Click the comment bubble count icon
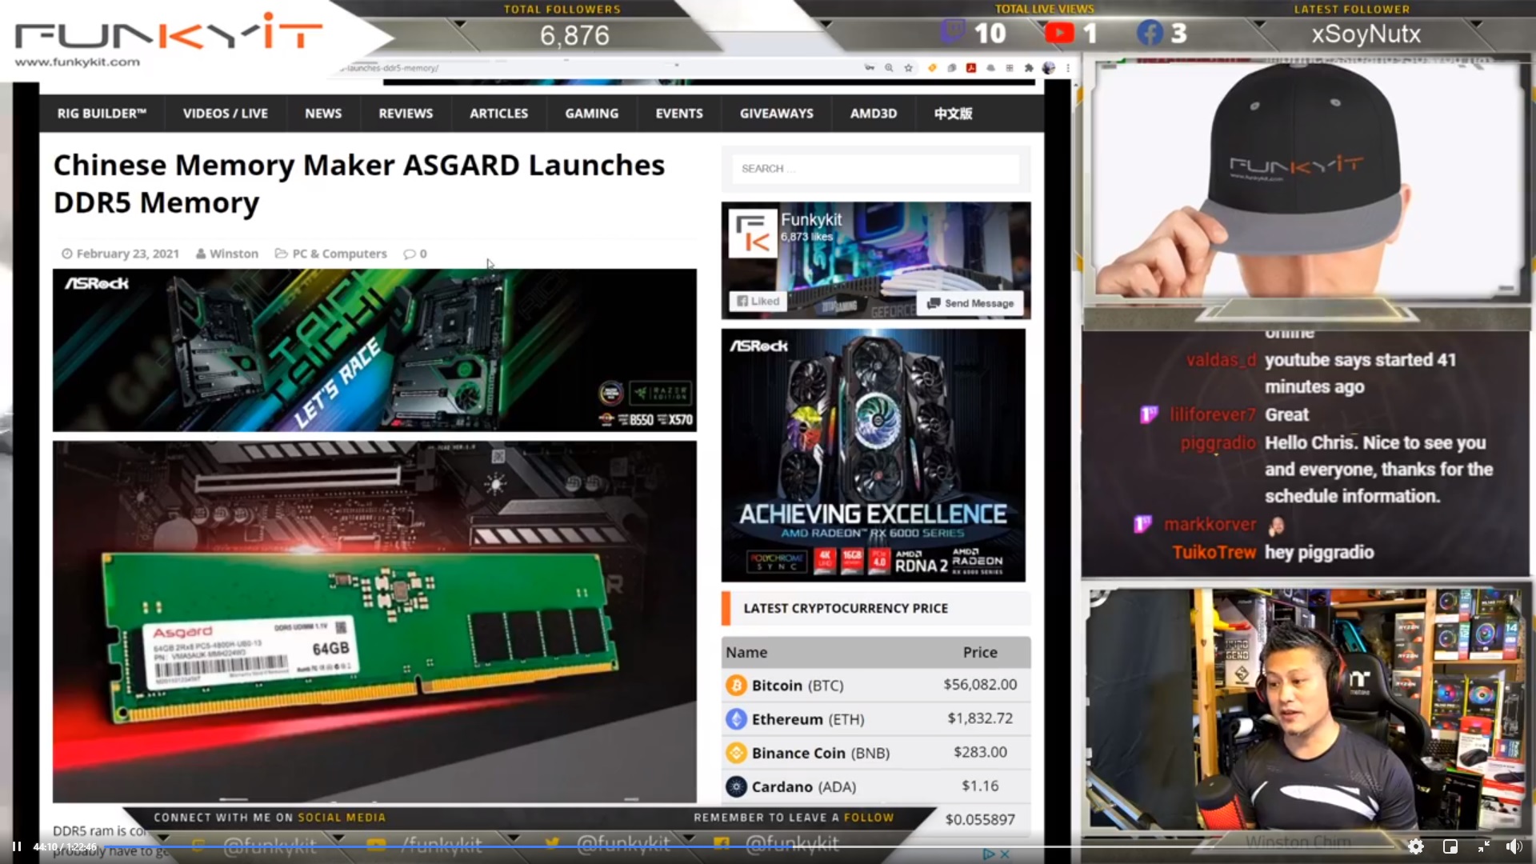 coord(410,254)
